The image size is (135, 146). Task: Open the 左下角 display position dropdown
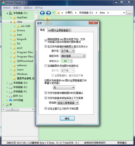[68, 51]
